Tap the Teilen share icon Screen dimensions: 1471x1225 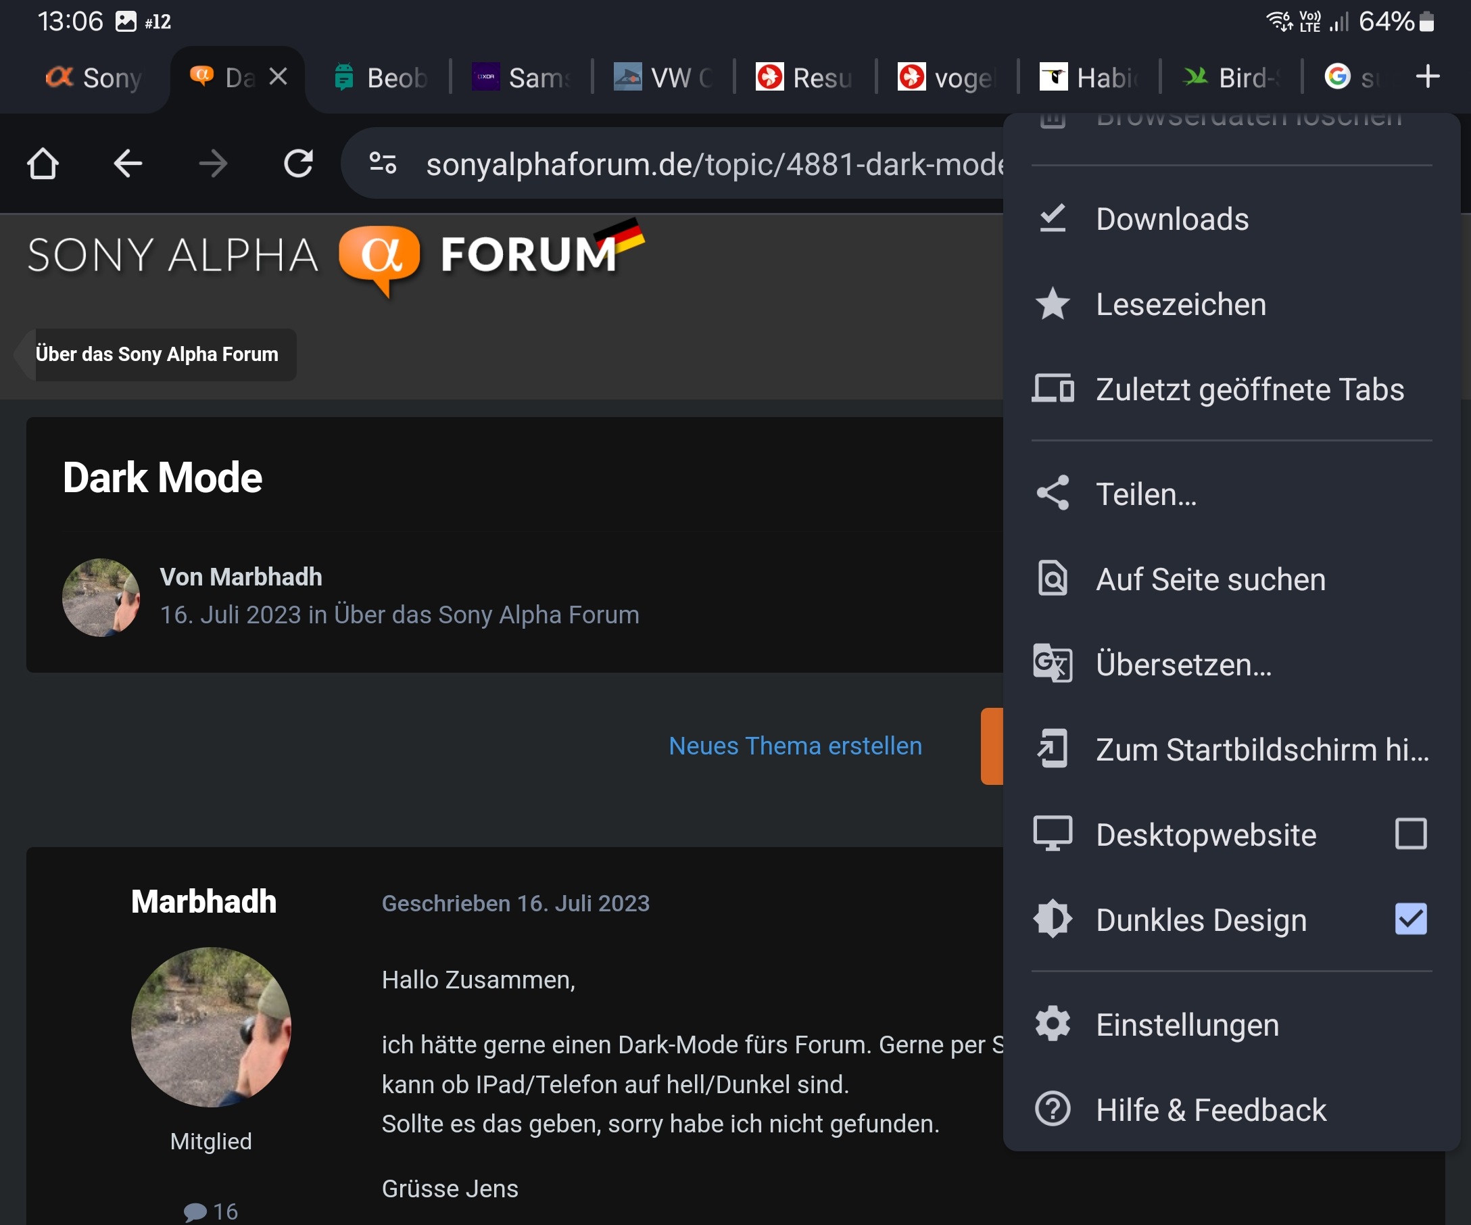(1053, 492)
